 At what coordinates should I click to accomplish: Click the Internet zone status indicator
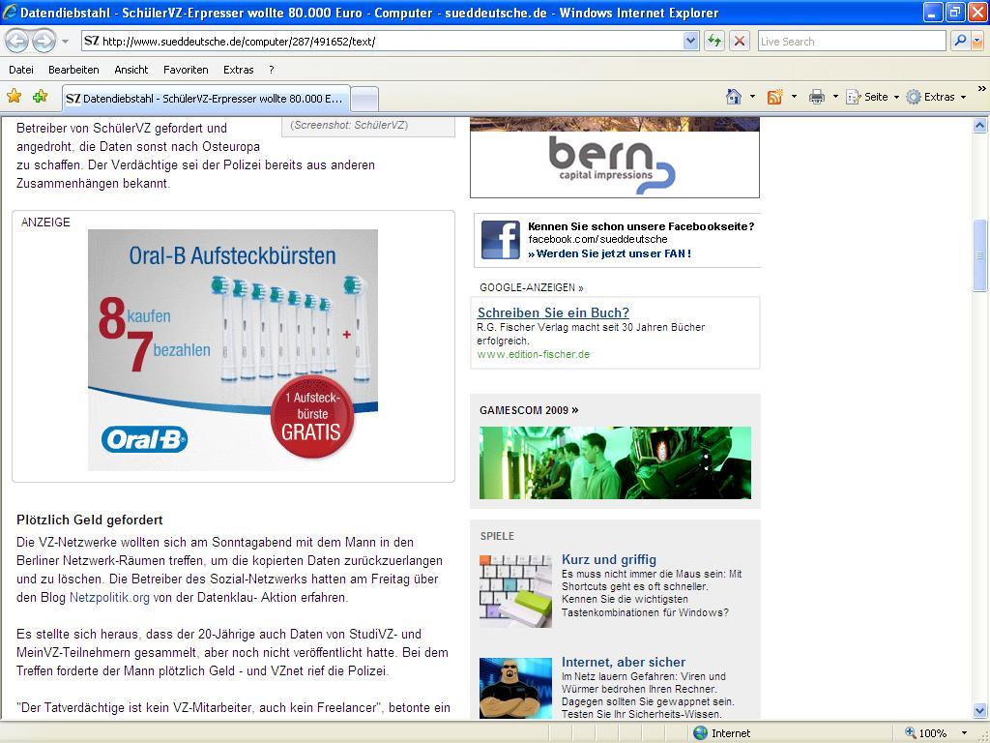(721, 733)
